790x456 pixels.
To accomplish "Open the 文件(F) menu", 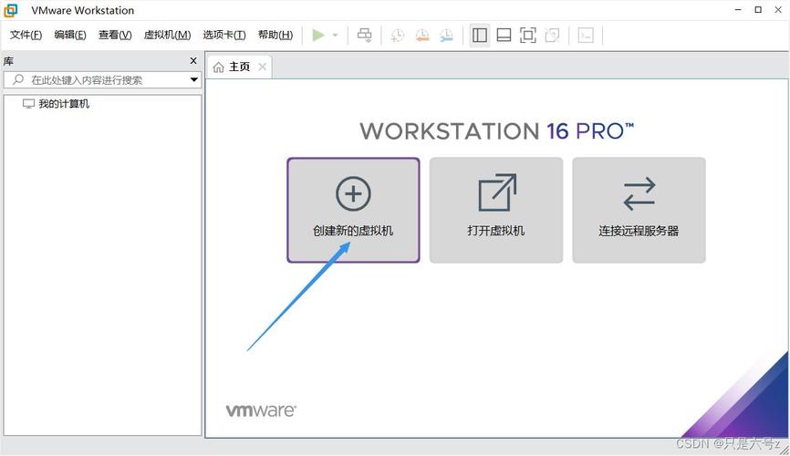I will coord(26,35).
